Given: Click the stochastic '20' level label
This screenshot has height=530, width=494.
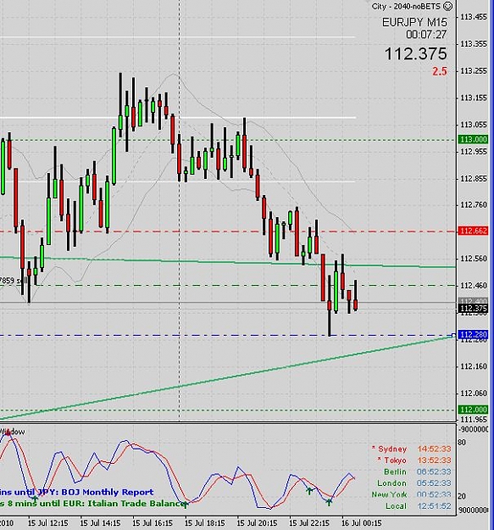Looking at the screenshot, I should [463, 496].
